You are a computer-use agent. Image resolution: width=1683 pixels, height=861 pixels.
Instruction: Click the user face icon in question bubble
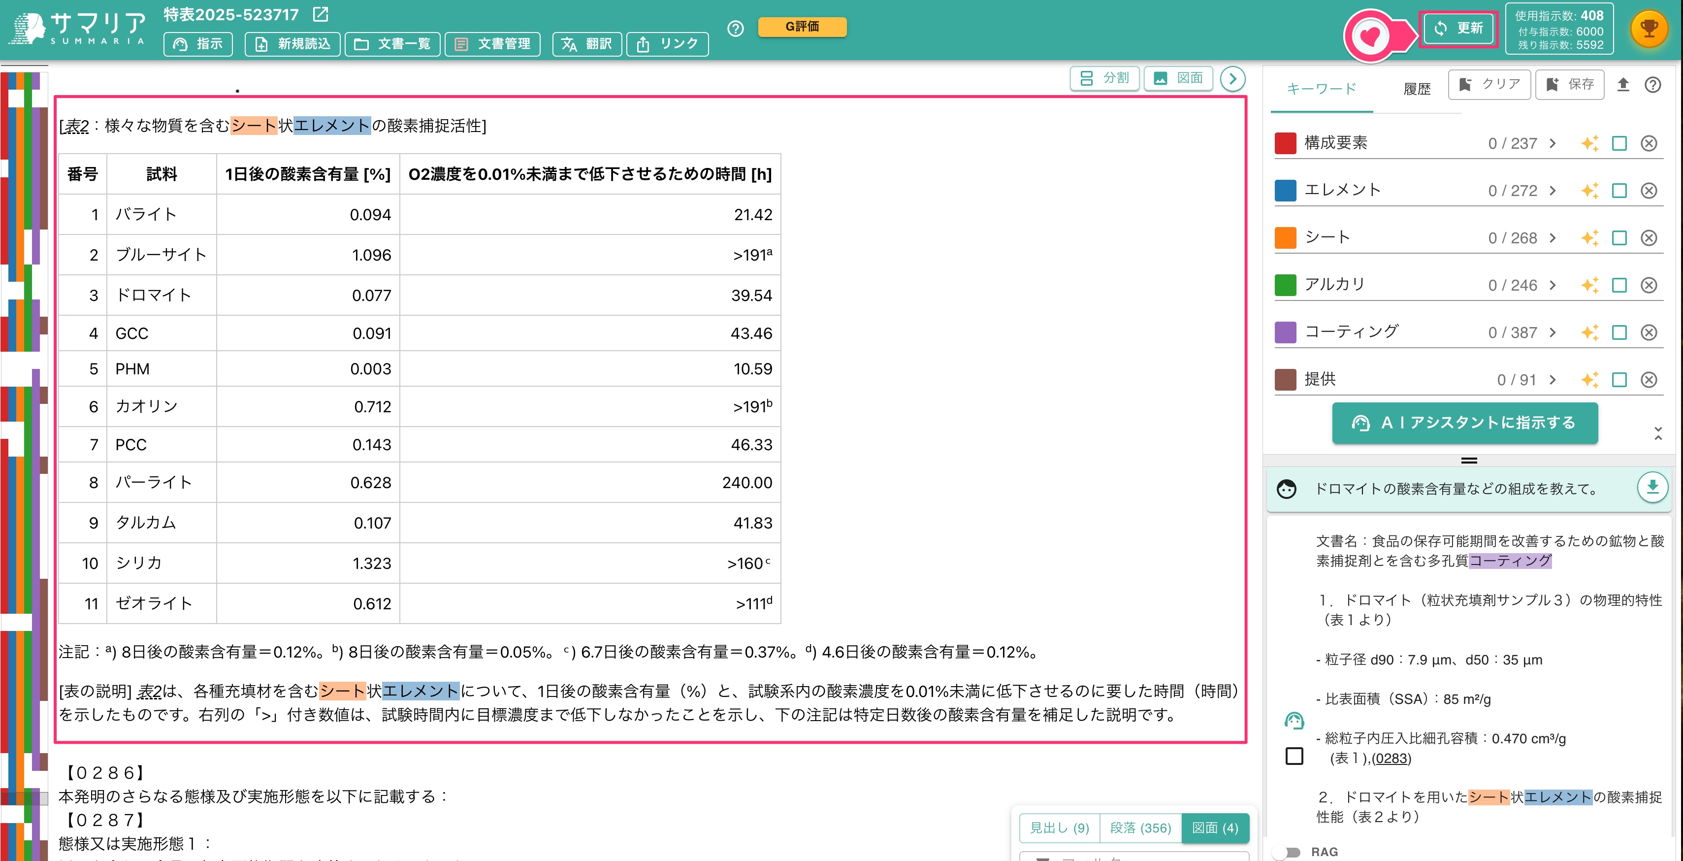point(1287,489)
